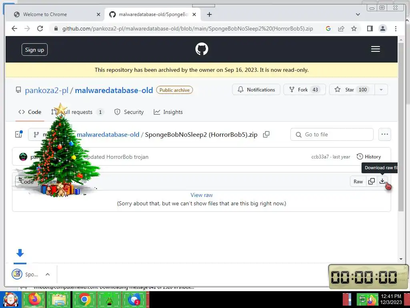410x308 pixels.
Task: Open File Explorer from the taskbar
Action: coord(59,299)
